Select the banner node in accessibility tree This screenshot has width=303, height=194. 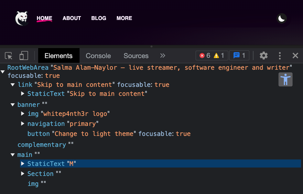[x=29, y=104]
